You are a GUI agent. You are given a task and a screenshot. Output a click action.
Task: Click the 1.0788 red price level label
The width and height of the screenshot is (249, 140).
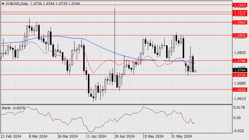pos(240,61)
